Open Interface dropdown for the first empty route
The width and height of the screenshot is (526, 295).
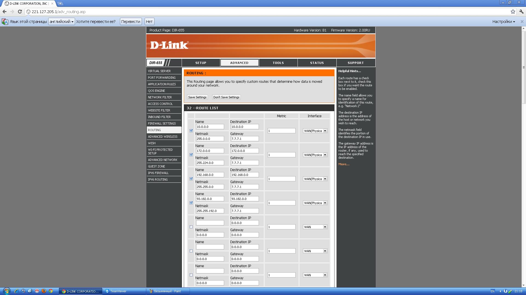[315, 227]
